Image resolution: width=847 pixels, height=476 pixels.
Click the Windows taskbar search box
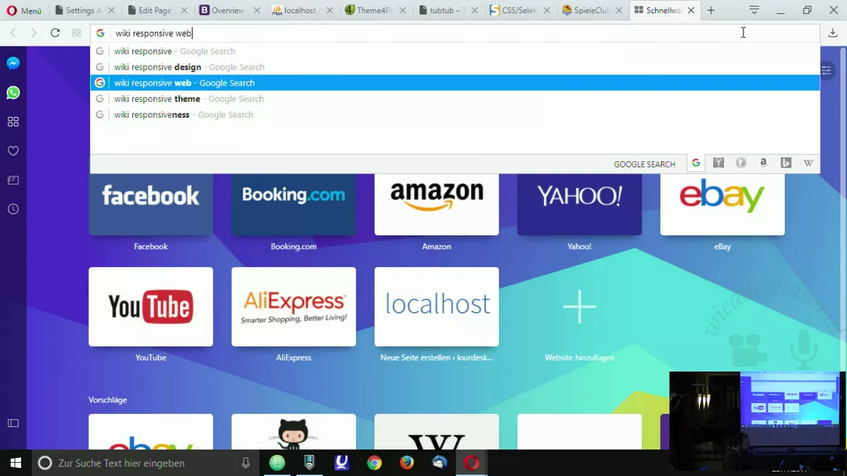pos(146,463)
